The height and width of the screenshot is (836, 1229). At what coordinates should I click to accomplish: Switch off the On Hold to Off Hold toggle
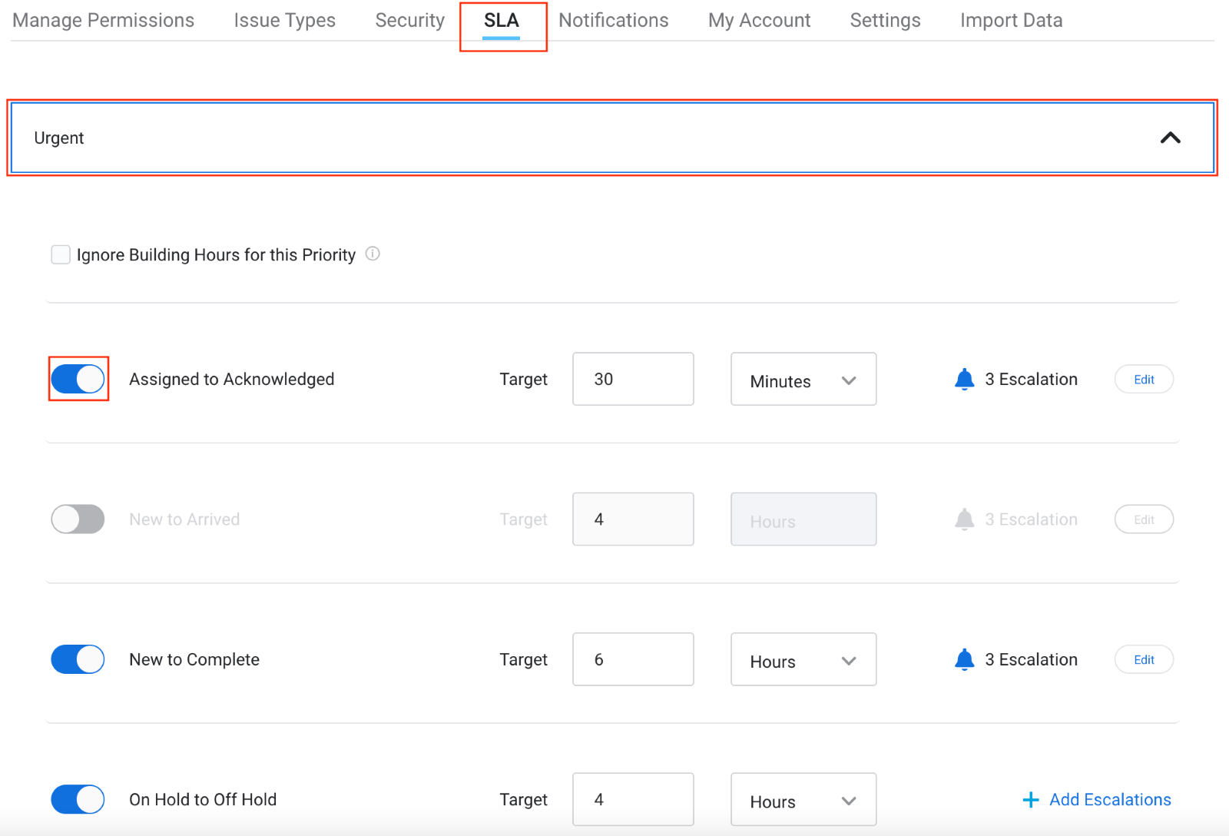pos(78,799)
